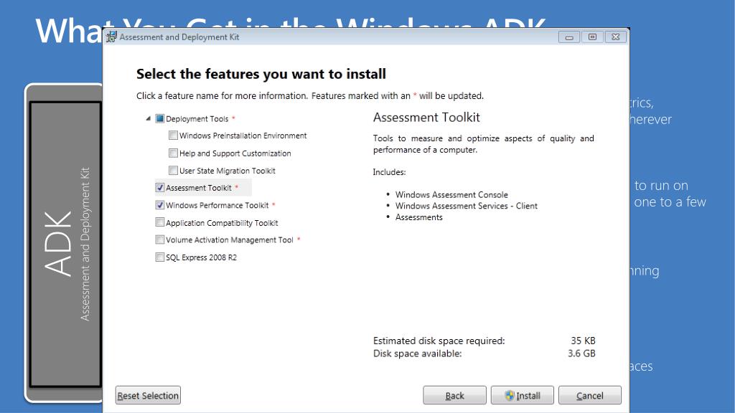Uncheck the Assessment Toolkit checkbox

pos(160,188)
